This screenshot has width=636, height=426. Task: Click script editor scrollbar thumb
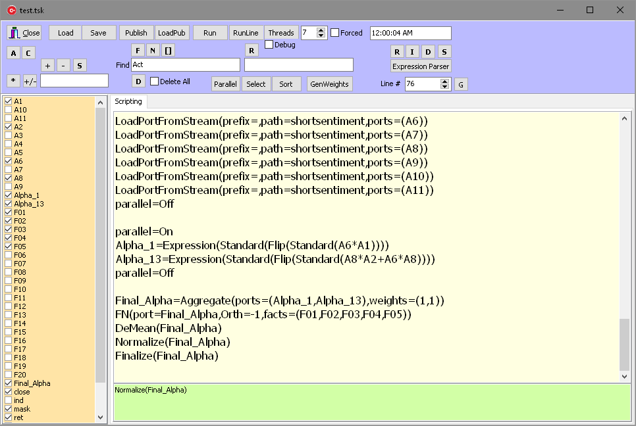[624, 344]
